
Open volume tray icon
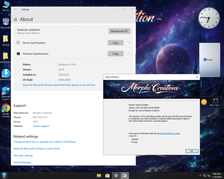click(x=209, y=175)
